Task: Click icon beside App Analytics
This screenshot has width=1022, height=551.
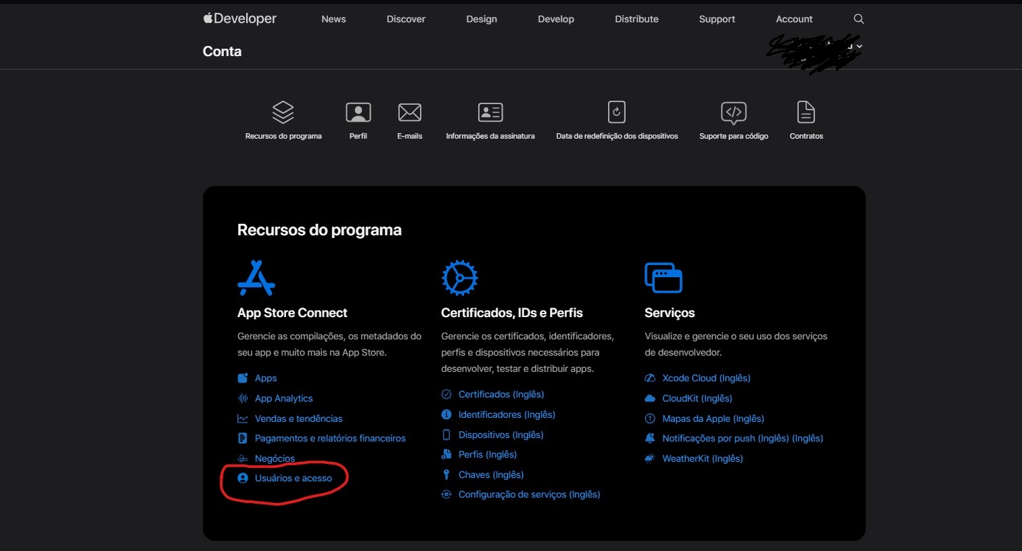Action: pos(243,398)
